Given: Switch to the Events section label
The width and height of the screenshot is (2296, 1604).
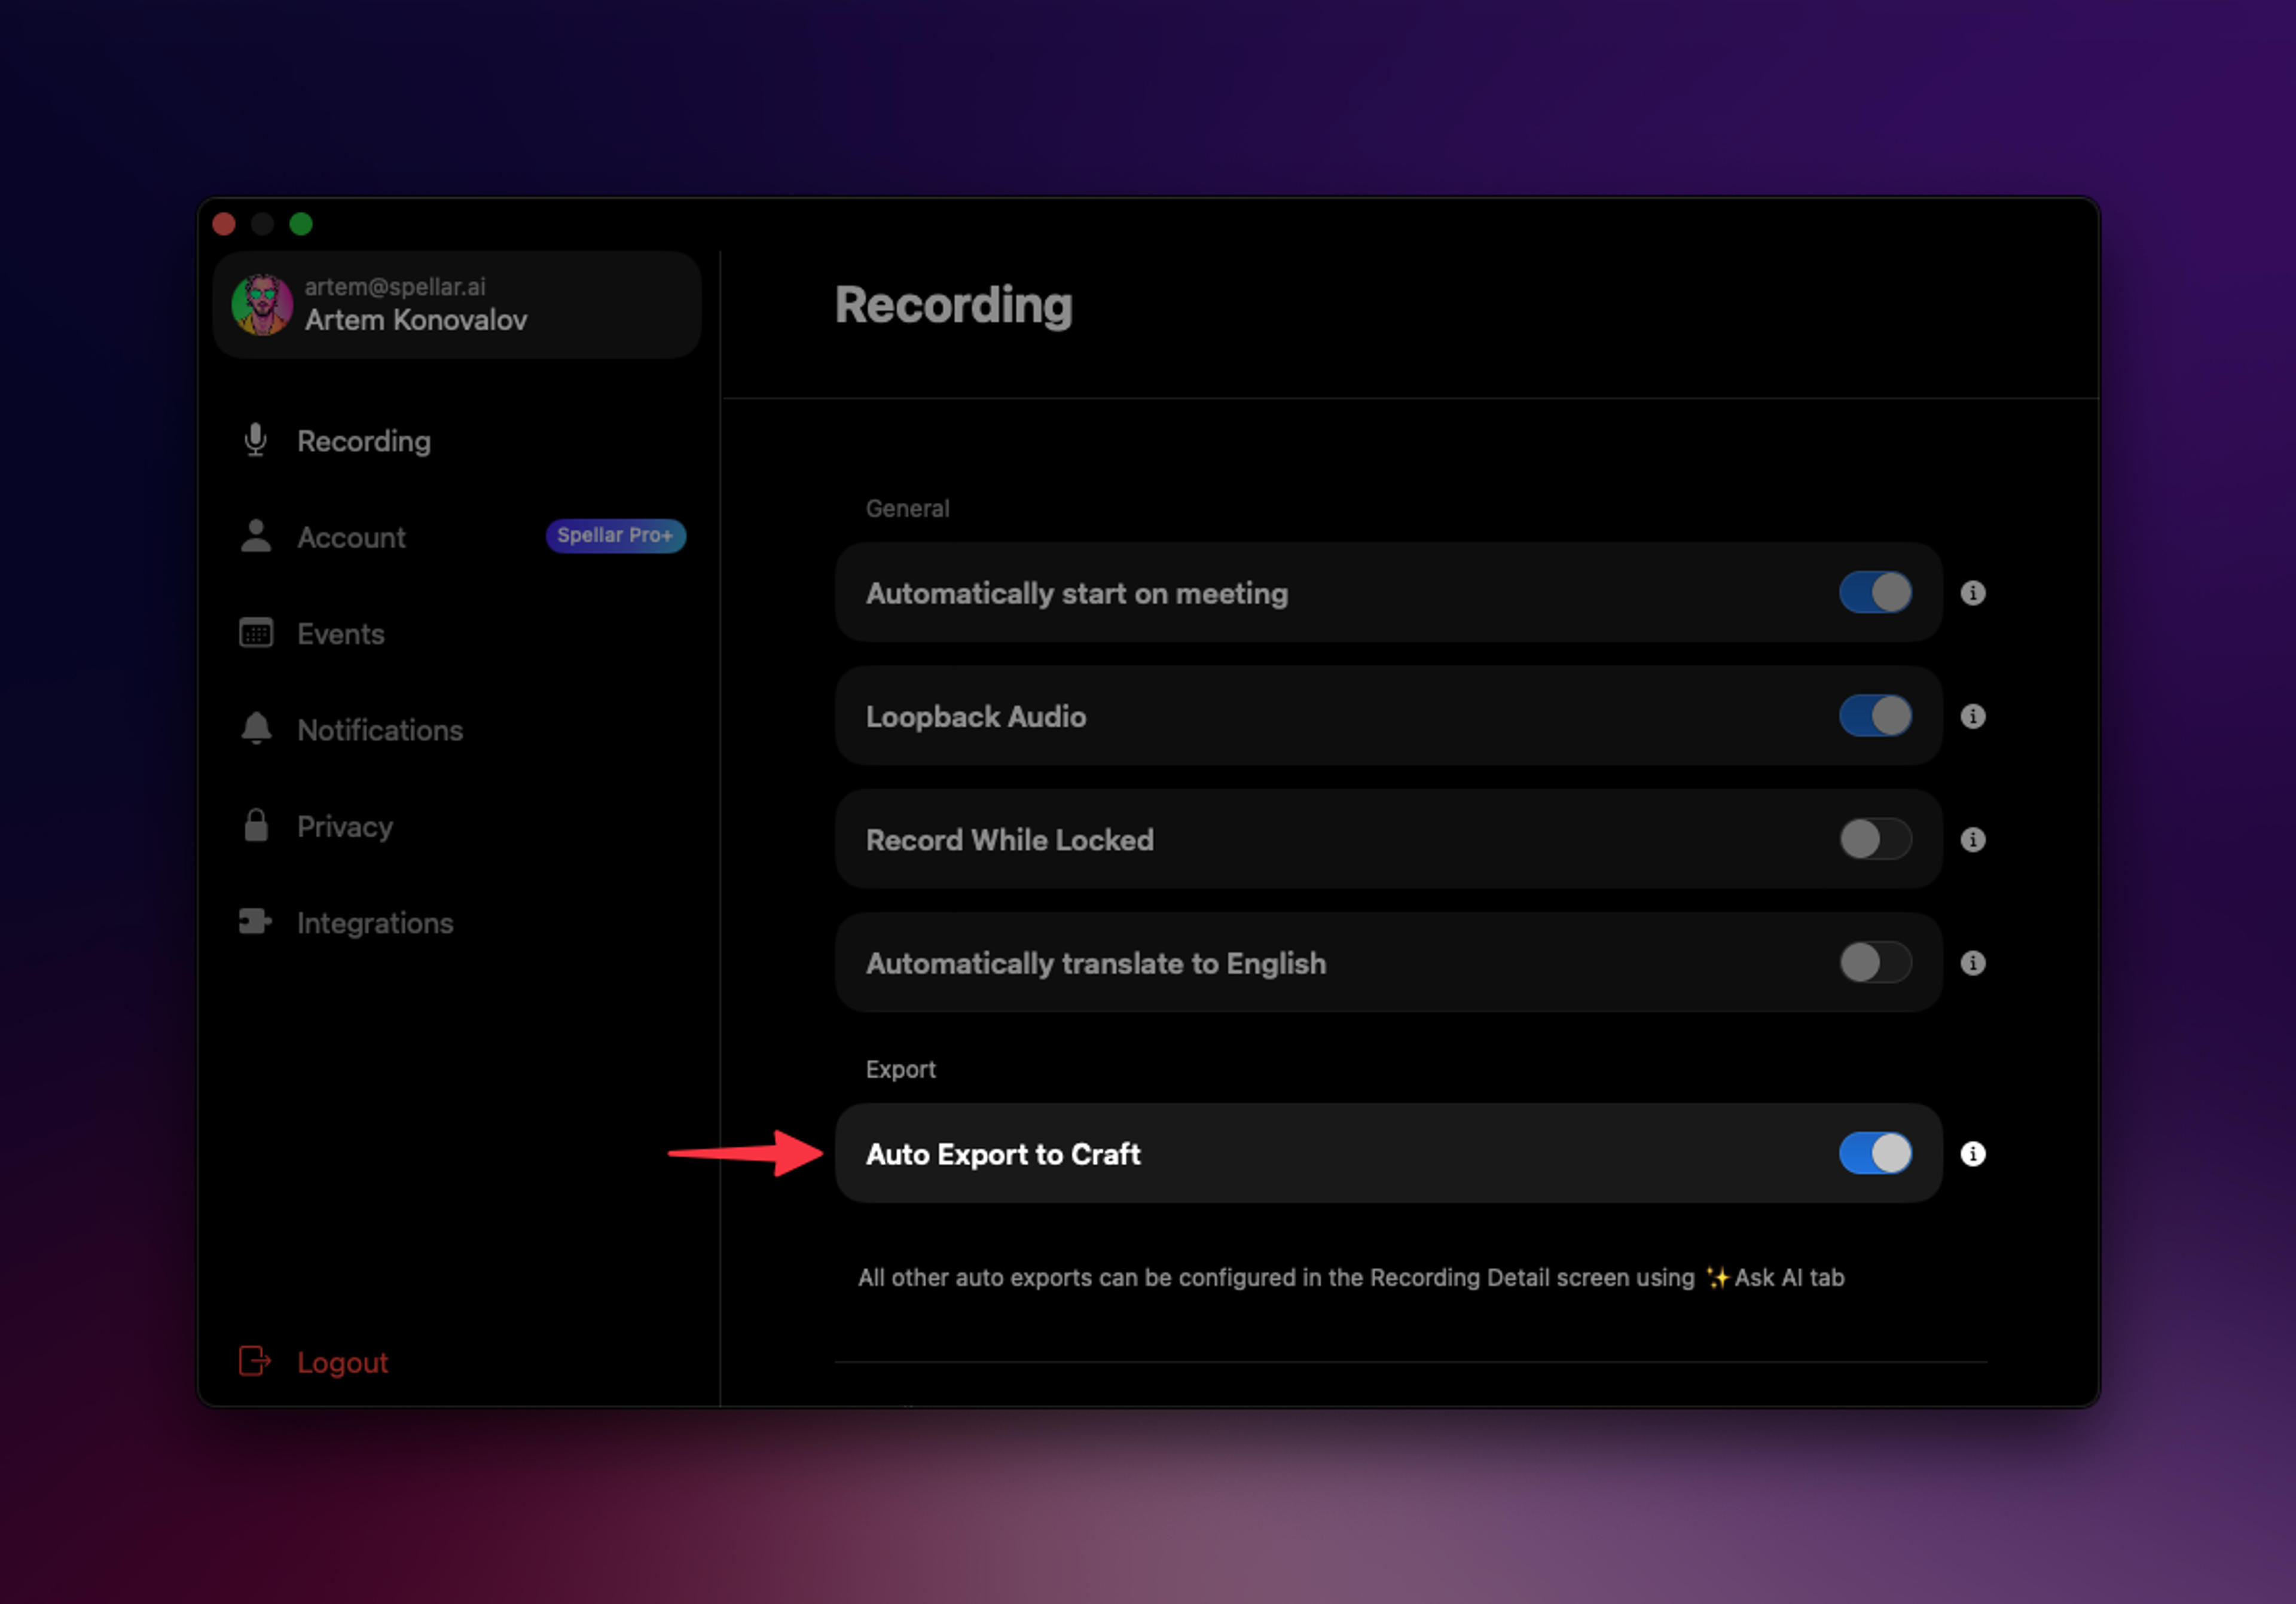Looking at the screenshot, I should click(x=340, y=634).
